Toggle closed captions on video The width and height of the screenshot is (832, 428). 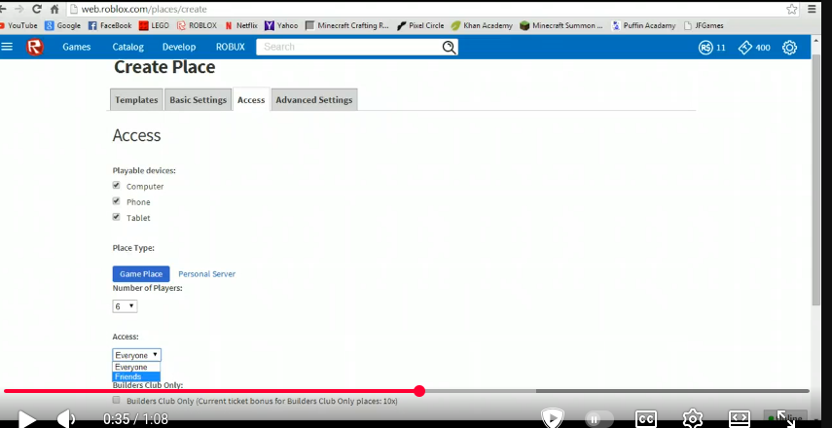645,418
